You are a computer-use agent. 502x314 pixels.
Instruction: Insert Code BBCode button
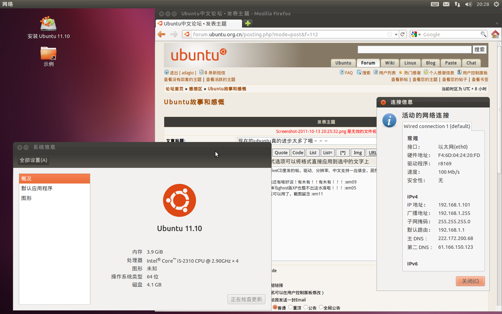click(298, 152)
